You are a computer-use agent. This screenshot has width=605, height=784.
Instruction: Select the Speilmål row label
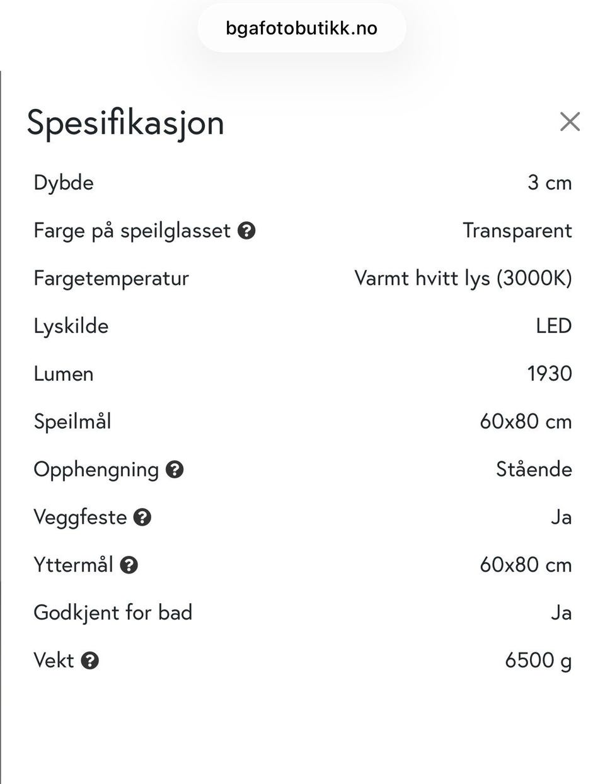[x=72, y=422]
